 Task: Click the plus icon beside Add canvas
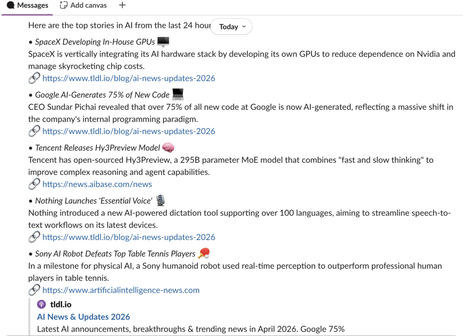(123, 5)
